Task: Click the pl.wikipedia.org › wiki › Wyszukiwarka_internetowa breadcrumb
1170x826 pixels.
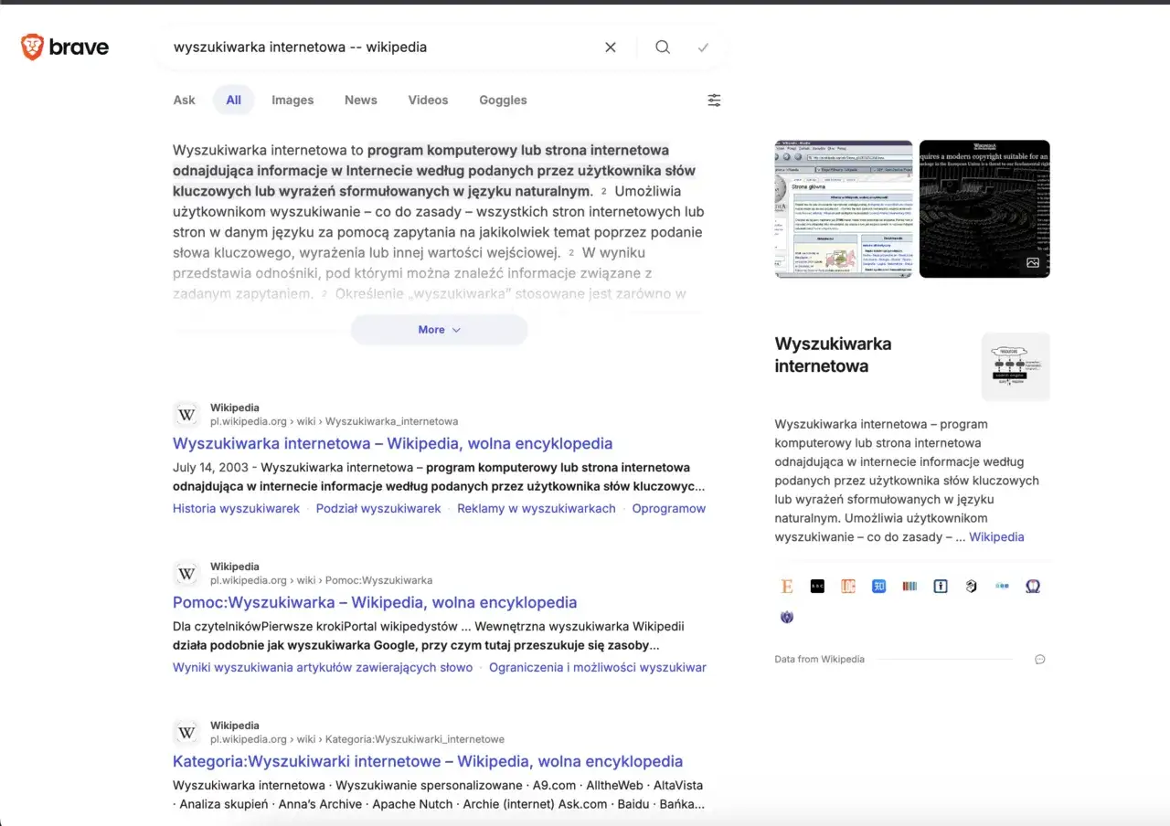Action: [335, 422]
